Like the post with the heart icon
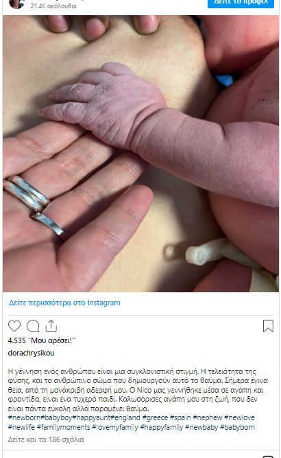Image resolution: width=281 pixels, height=458 pixels. click(x=14, y=326)
